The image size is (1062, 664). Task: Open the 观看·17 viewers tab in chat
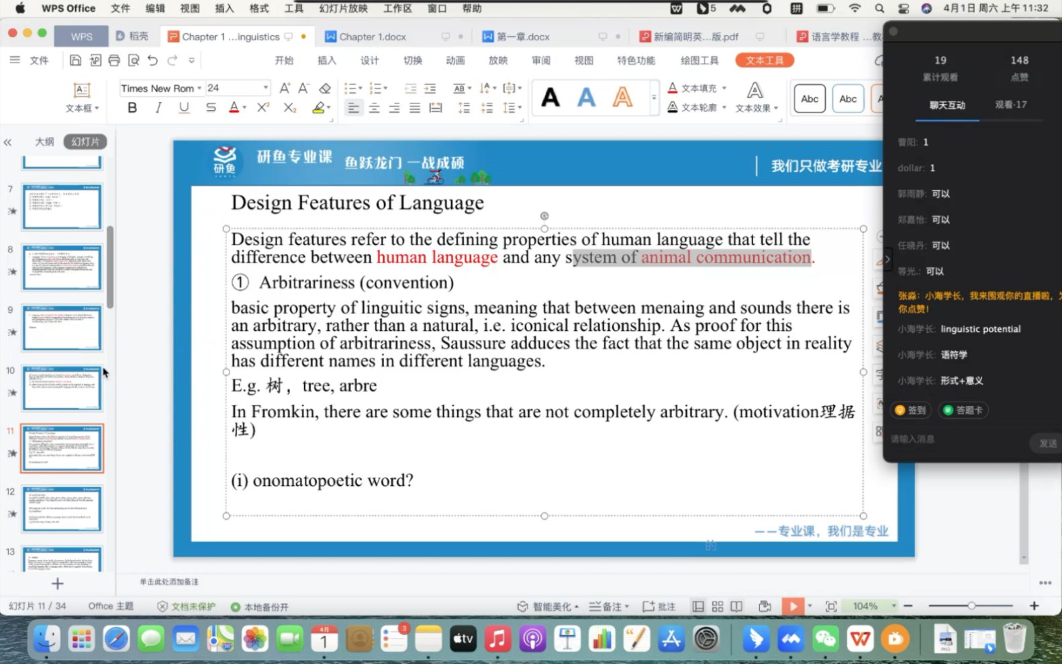[x=1010, y=105]
